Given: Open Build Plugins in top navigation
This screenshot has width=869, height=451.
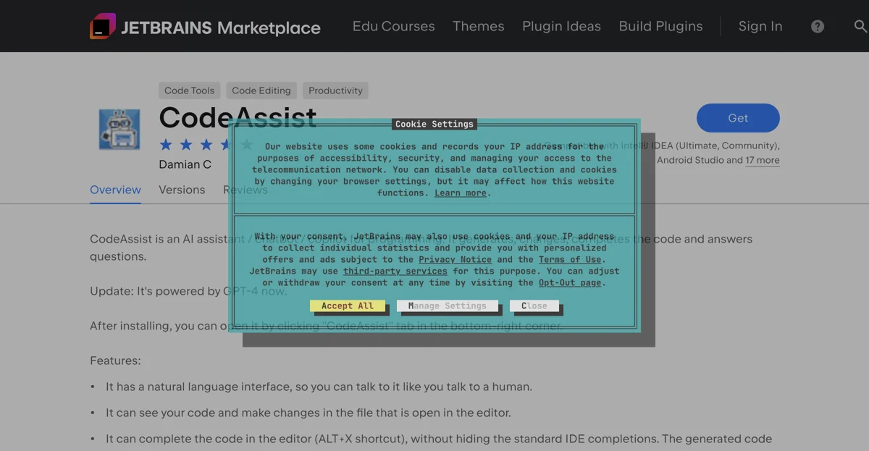Looking at the screenshot, I should [x=661, y=26].
